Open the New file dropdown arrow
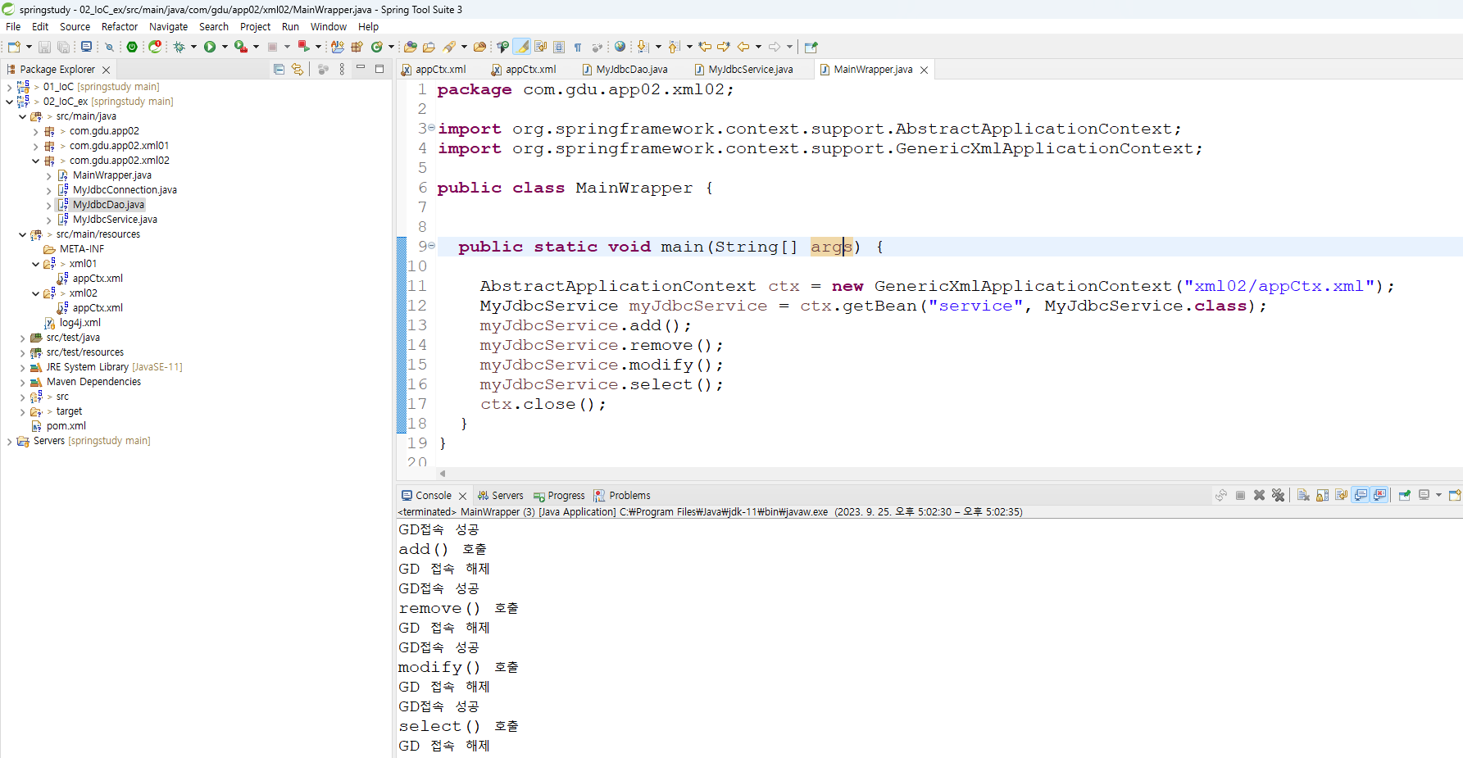 pos(29,47)
